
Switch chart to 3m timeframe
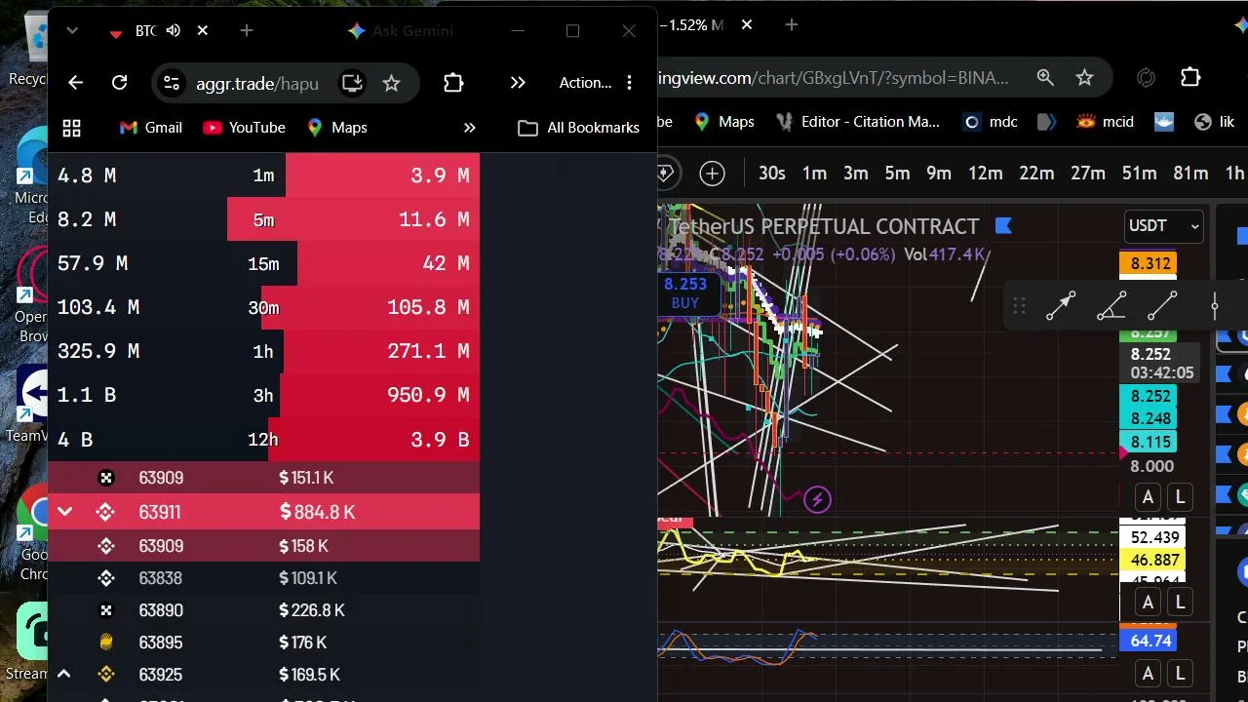(856, 174)
